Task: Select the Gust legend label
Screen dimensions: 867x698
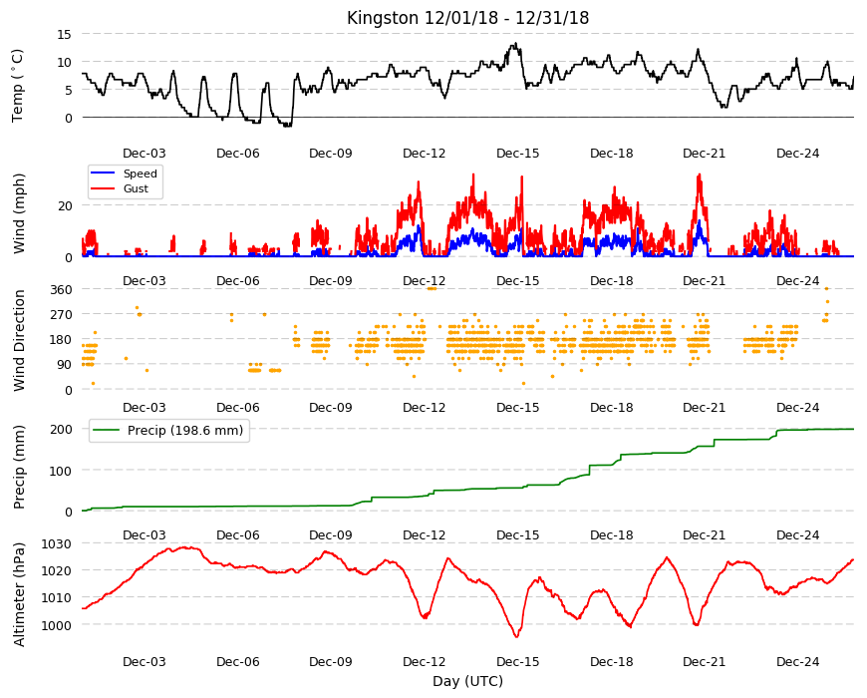Action: [x=136, y=188]
